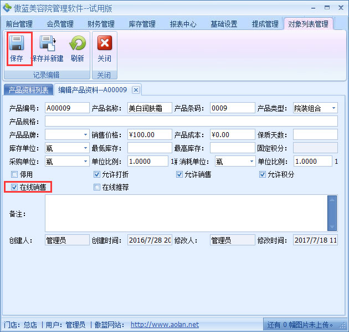
Task: Click the empty 最低库存 field
Action: [150, 148]
